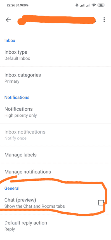Viewport: 111px width, 240px height.
Task: Tap the General section header
Action: 12,188
